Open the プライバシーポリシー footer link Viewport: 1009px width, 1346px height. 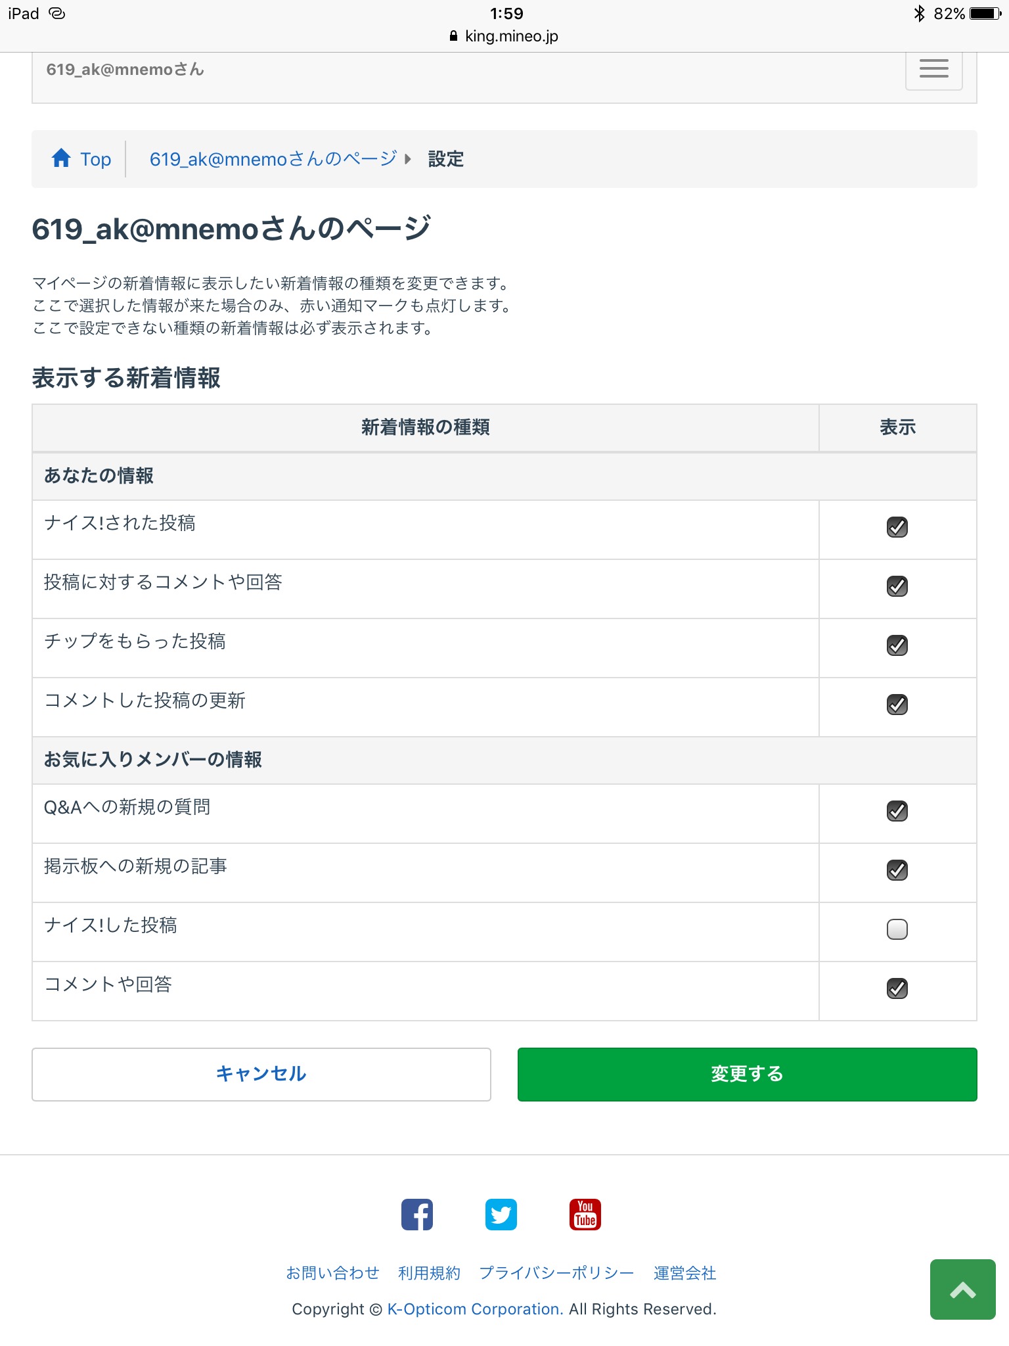556,1273
